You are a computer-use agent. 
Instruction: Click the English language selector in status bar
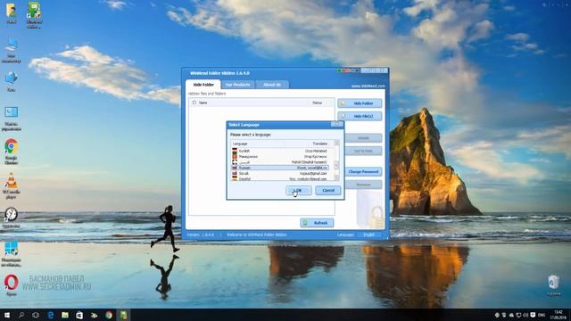pos(368,235)
